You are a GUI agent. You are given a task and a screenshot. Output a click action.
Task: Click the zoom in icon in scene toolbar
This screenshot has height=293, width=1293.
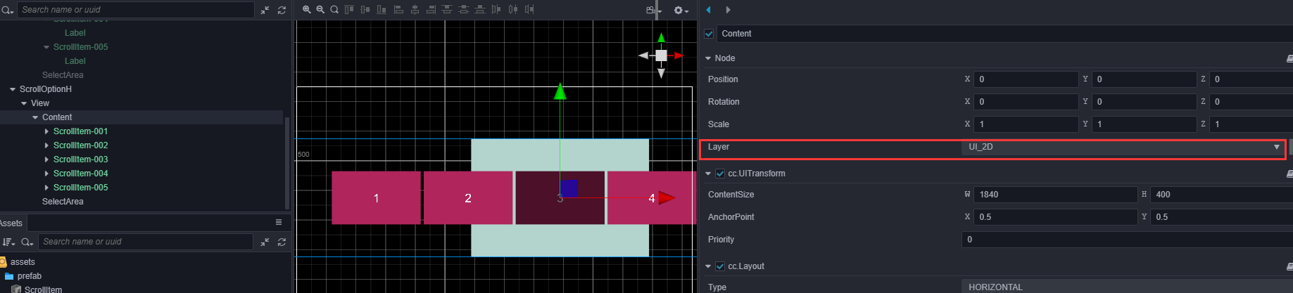click(306, 10)
